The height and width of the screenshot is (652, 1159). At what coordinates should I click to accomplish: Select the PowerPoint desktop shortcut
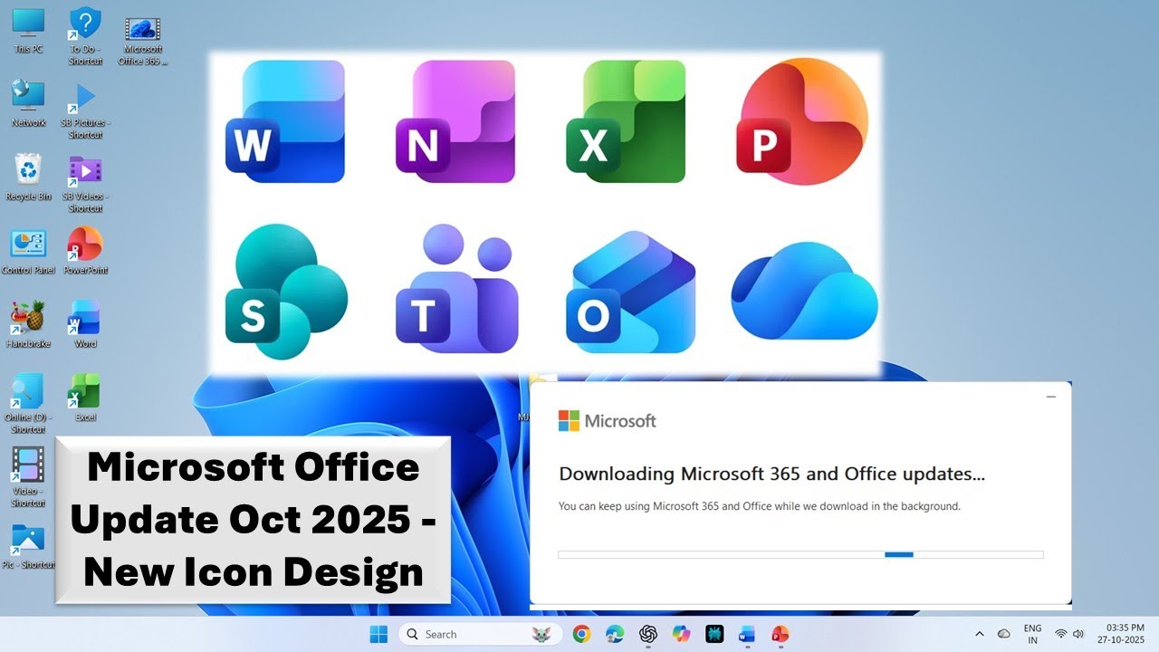click(85, 251)
